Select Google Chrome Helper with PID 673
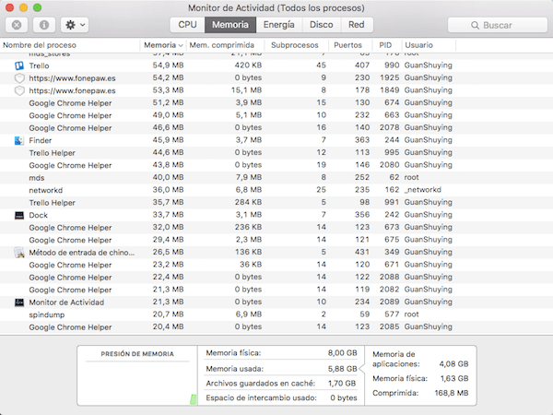Screen dimensions: 553x415 click(70, 228)
